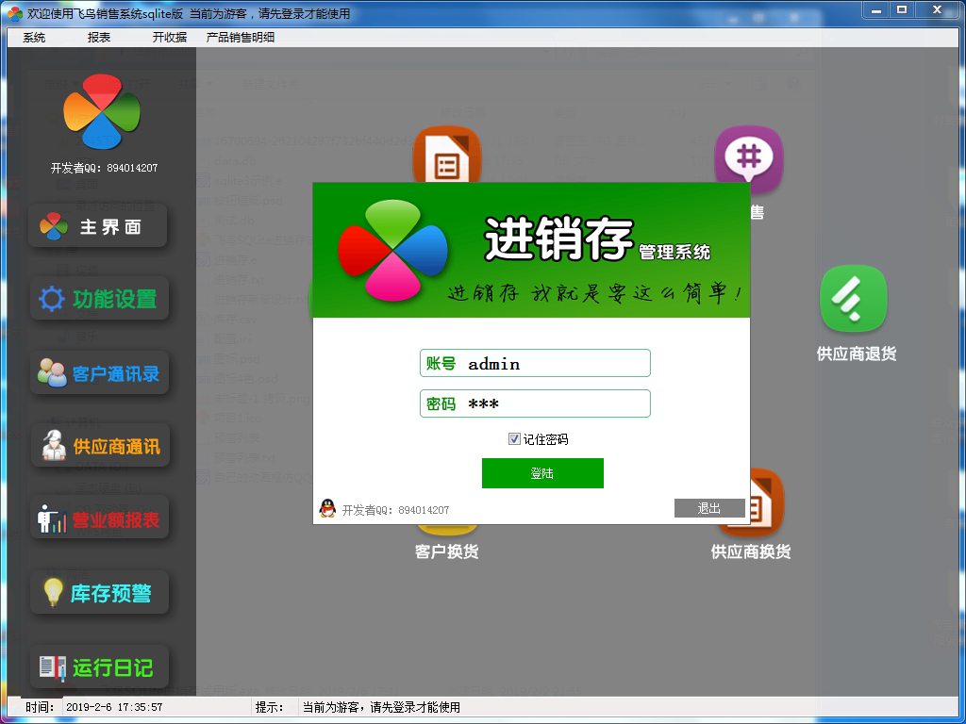Click the blue gear icon beside 功能设置
The image size is (966, 724).
pyautogui.click(x=51, y=299)
